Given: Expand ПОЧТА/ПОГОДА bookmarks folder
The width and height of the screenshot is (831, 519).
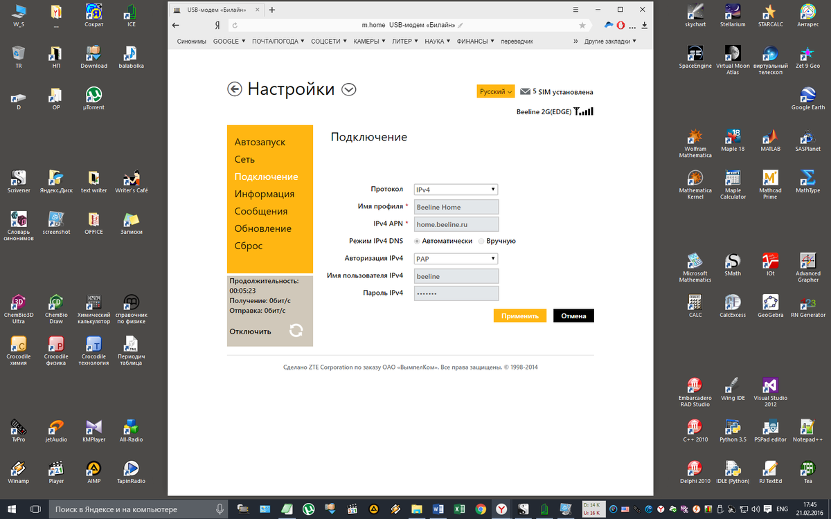Looking at the screenshot, I should pos(279,41).
